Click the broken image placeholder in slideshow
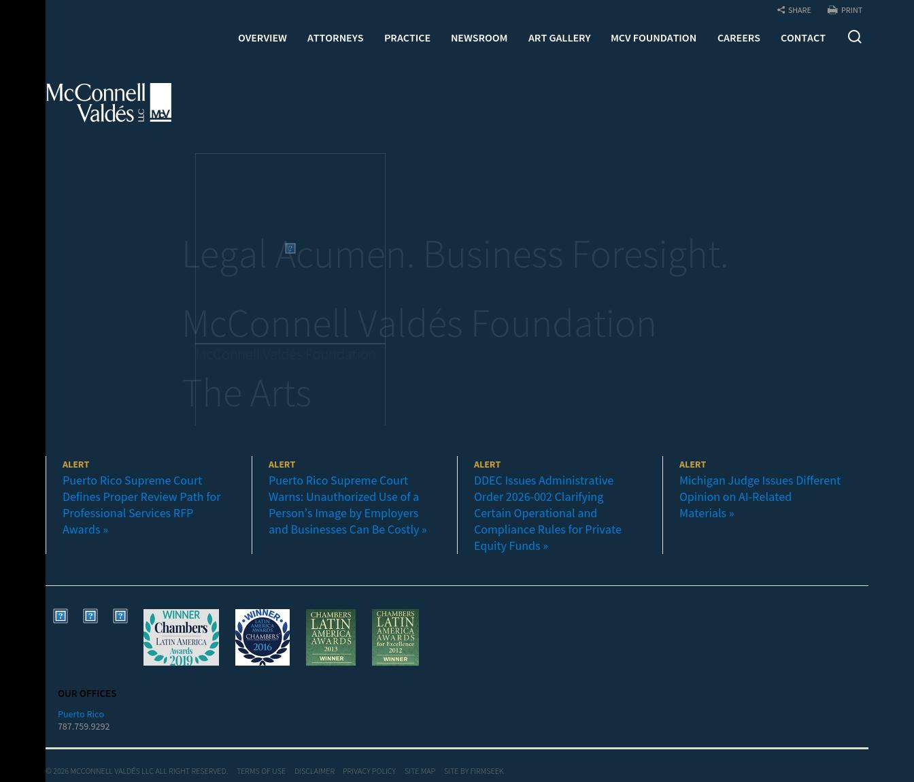 pos(290,248)
